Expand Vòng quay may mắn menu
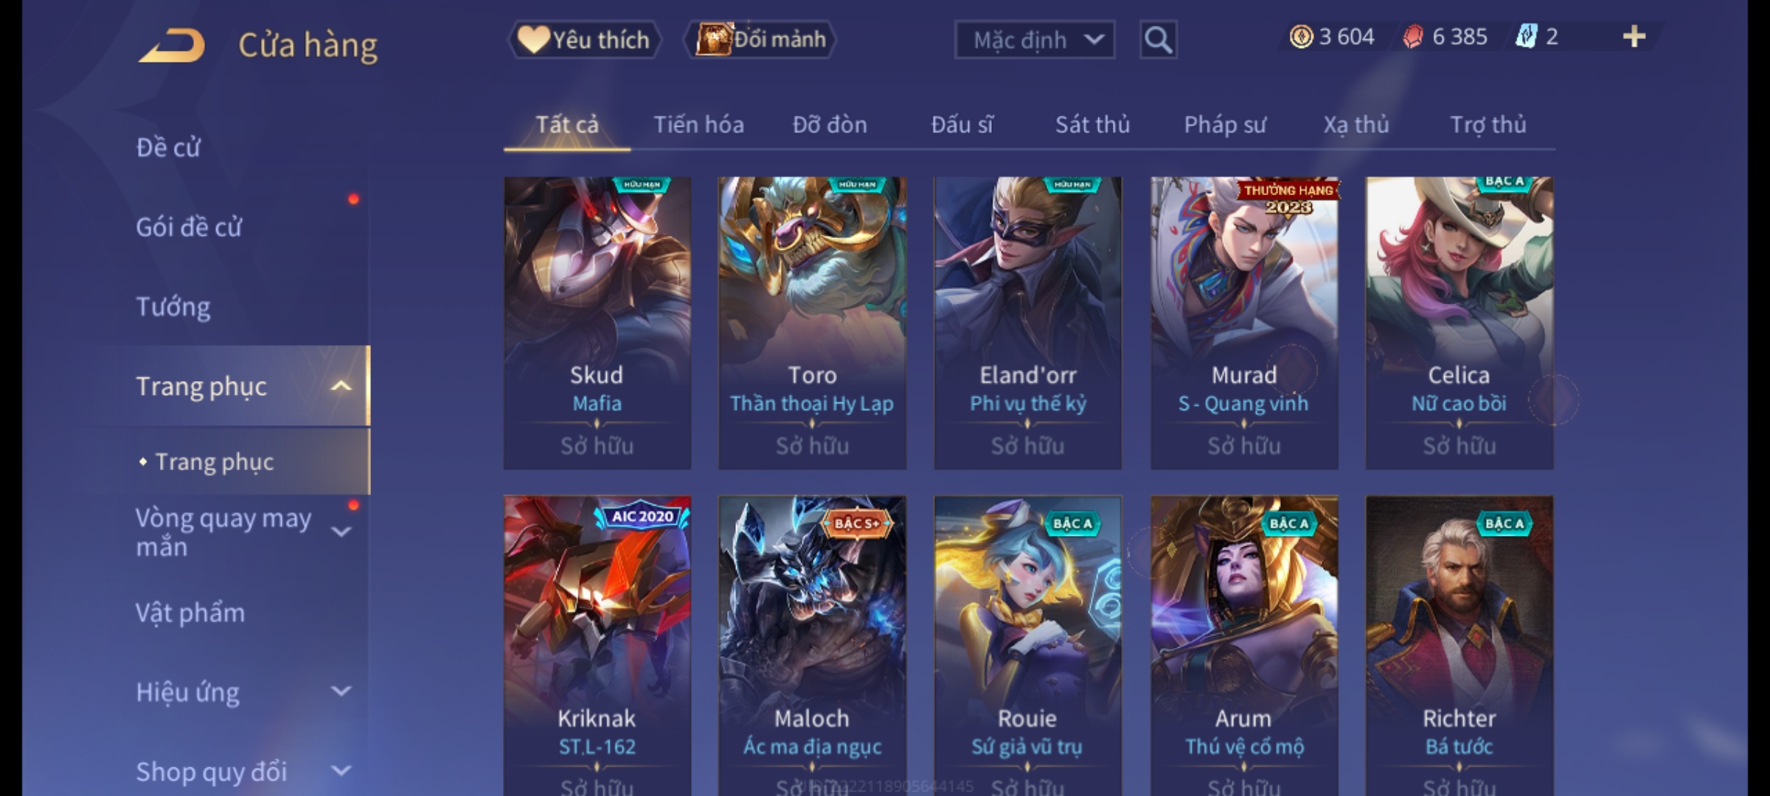 [x=341, y=531]
